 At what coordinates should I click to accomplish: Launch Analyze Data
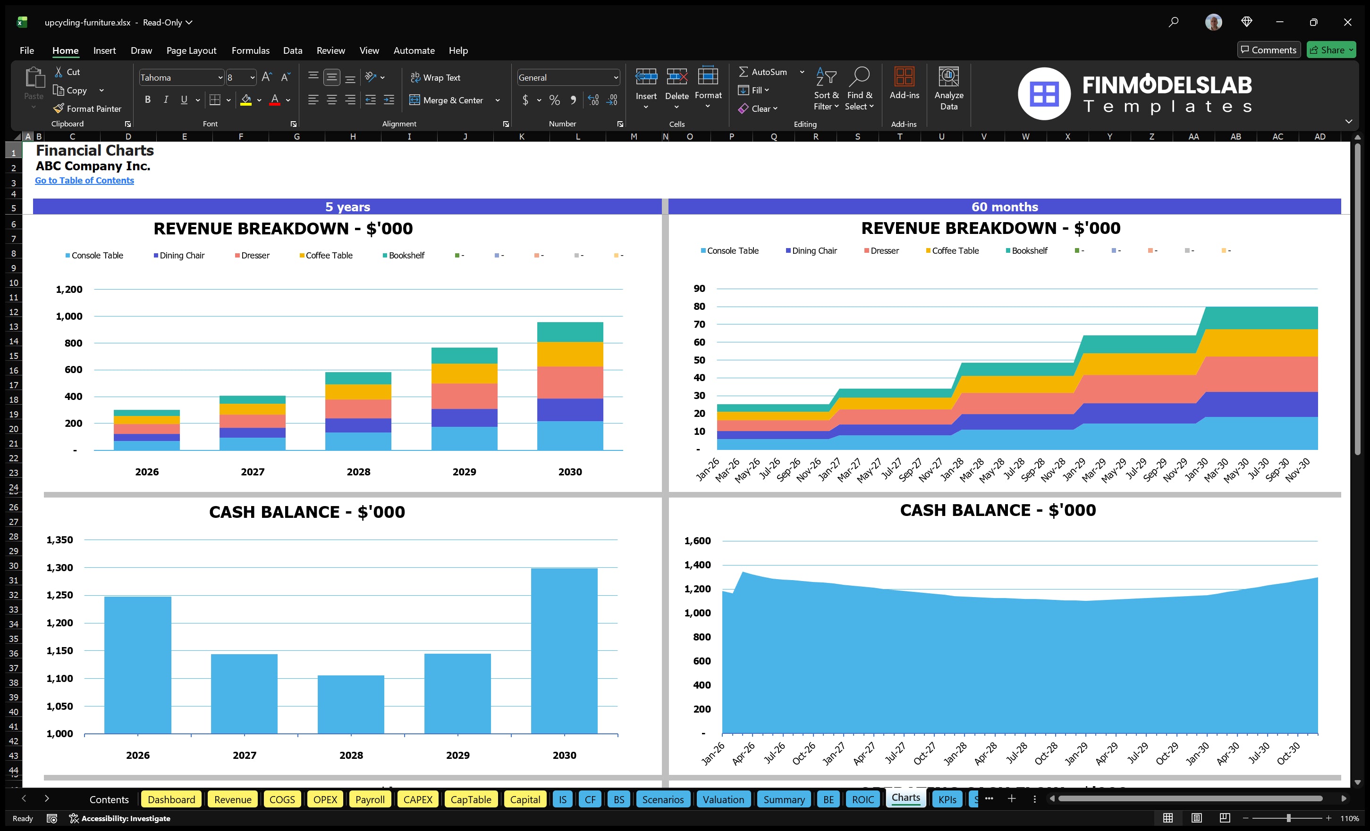click(949, 88)
